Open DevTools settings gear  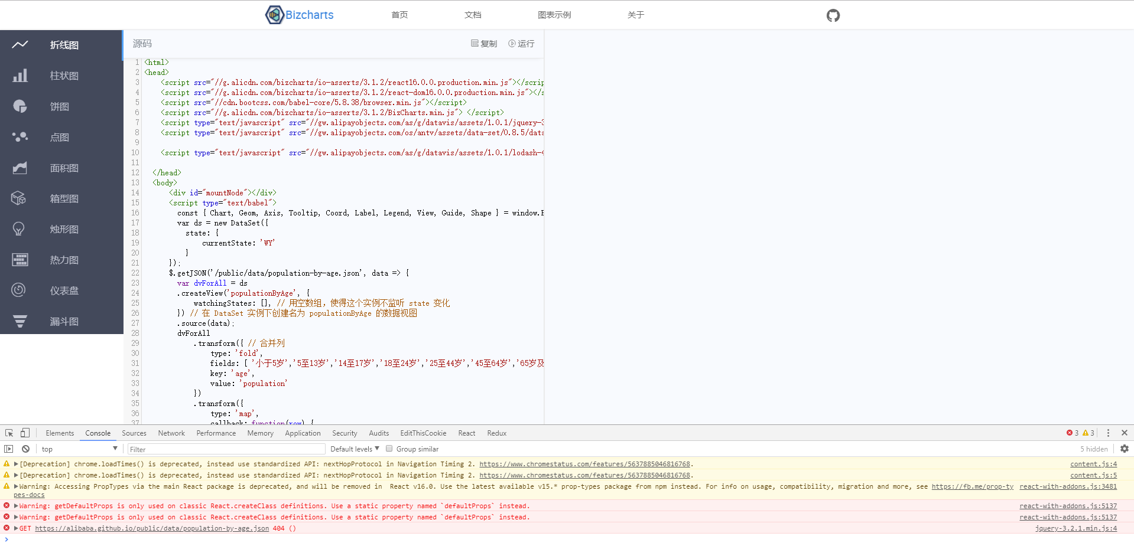click(x=1125, y=449)
